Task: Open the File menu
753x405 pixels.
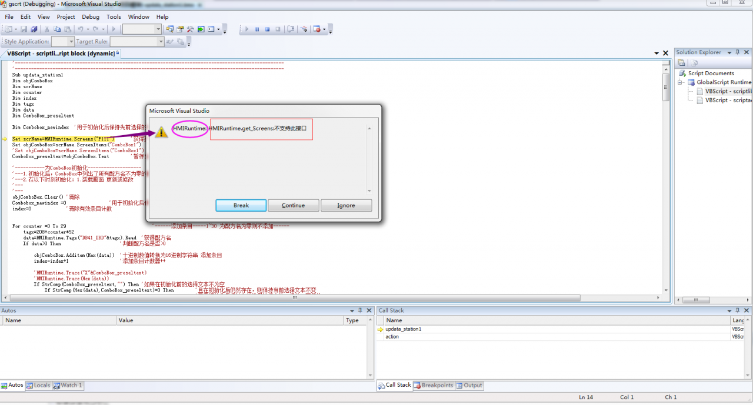Action: (9, 17)
